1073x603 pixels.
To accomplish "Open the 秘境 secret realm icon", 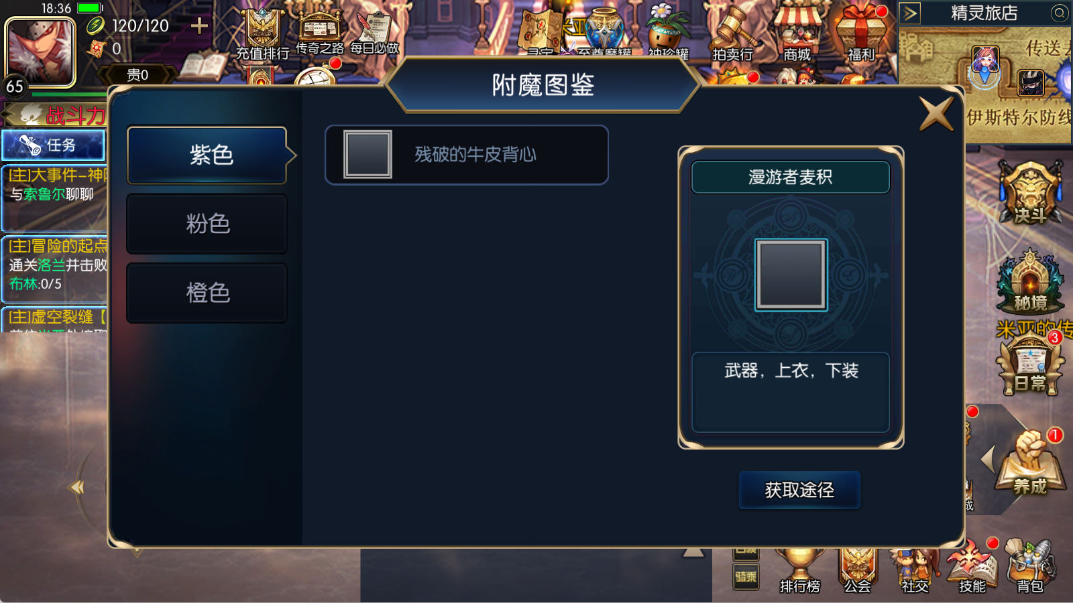I will 1031,281.
